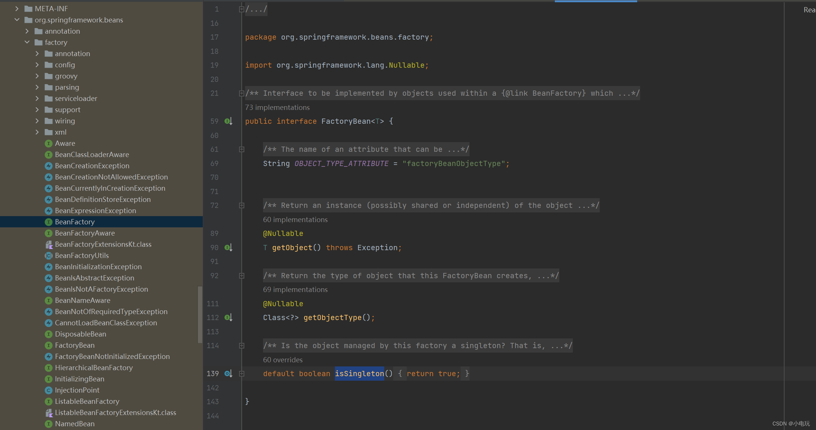This screenshot has width=816, height=430.
Task: Click the BeanFactoryUtils class icon
Action: point(49,255)
